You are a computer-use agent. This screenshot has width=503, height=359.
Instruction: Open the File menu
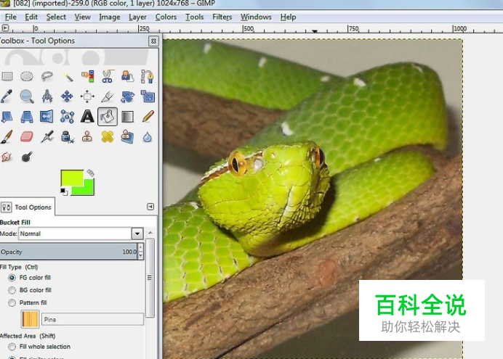click(11, 17)
